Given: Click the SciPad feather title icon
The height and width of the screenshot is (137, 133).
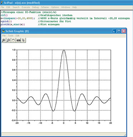Looking at the screenshot, I should click(1, 2).
